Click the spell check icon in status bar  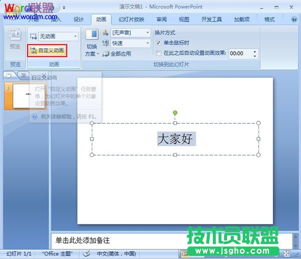click(87, 254)
